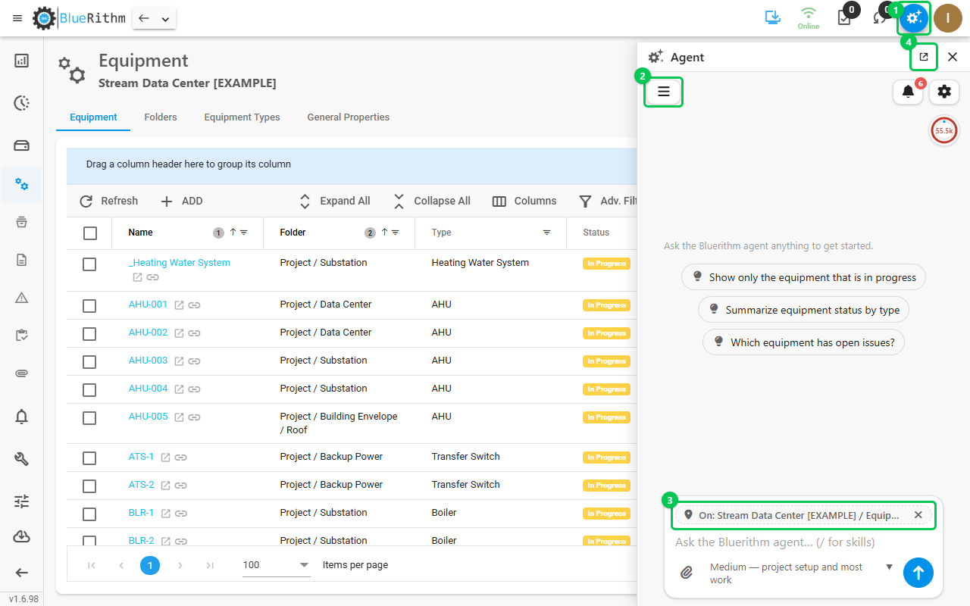Check the _Heating Water System row checkbox
Image resolution: width=970 pixels, height=606 pixels.
click(89, 264)
